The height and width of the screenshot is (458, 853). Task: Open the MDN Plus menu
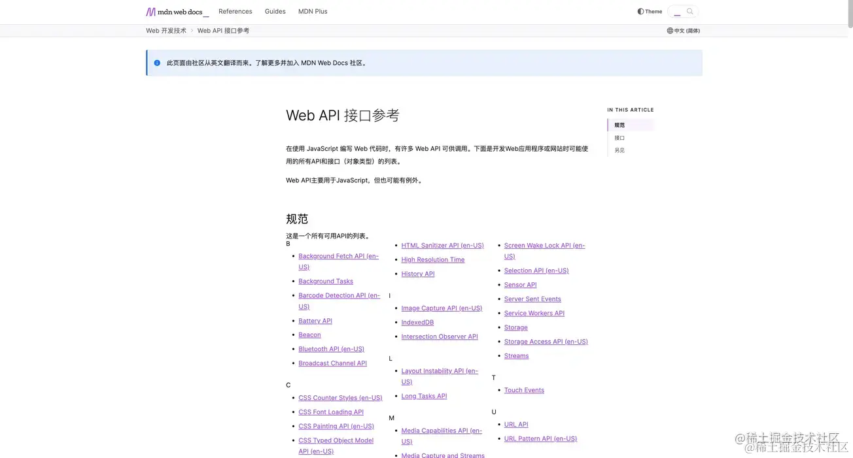pyautogui.click(x=312, y=11)
